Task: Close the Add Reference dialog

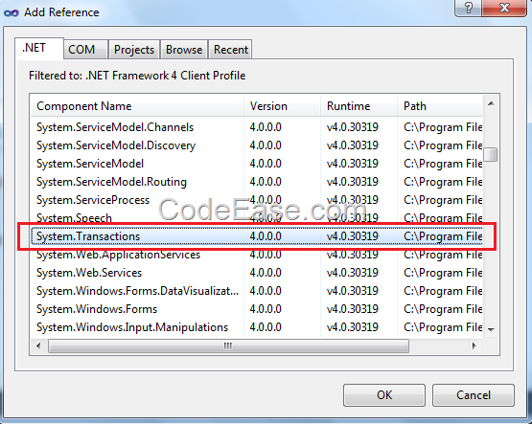Action: pyautogui.click(x=504, y=8)
